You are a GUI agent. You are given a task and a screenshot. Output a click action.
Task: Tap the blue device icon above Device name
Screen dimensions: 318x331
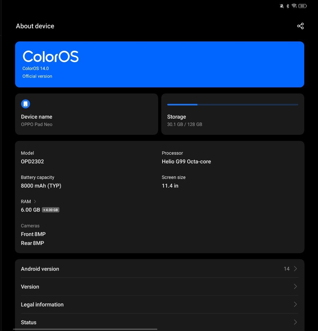[x=25, y=104]
